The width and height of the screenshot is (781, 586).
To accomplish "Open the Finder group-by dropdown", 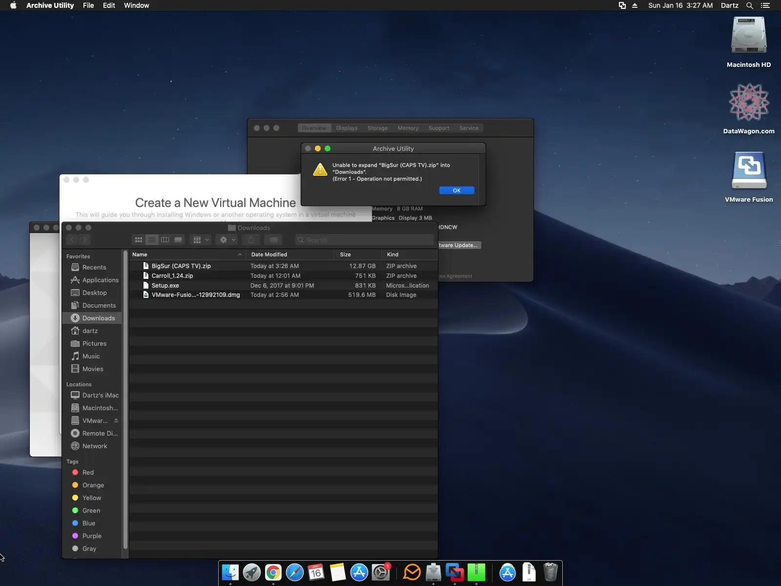I will point(200,240).
